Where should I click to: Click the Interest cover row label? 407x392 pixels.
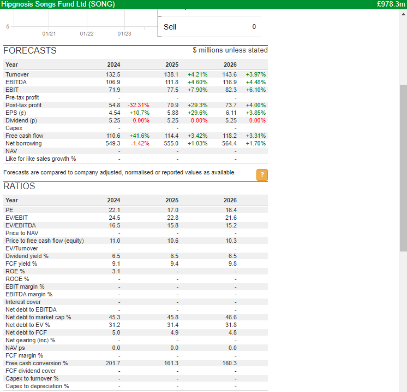23,302
